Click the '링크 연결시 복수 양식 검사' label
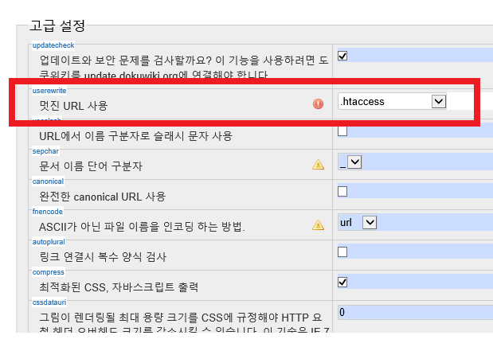The width and height of the screenshot is (493, 351). (103, 257)
